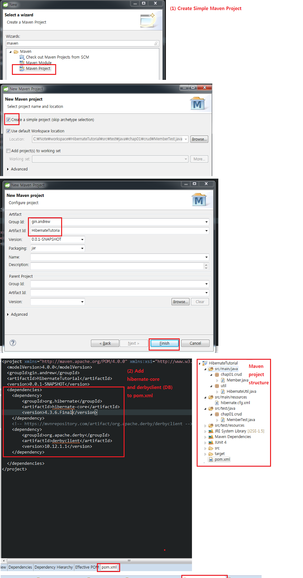Open the Parent Project Version dropdown
The height and width of the screenshot is (578, 303).
pyautogui.click(x=83, y=302)
